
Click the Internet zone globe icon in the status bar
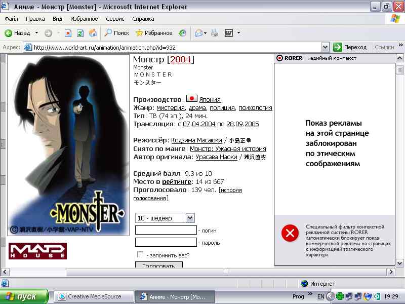tap(305, 284)
